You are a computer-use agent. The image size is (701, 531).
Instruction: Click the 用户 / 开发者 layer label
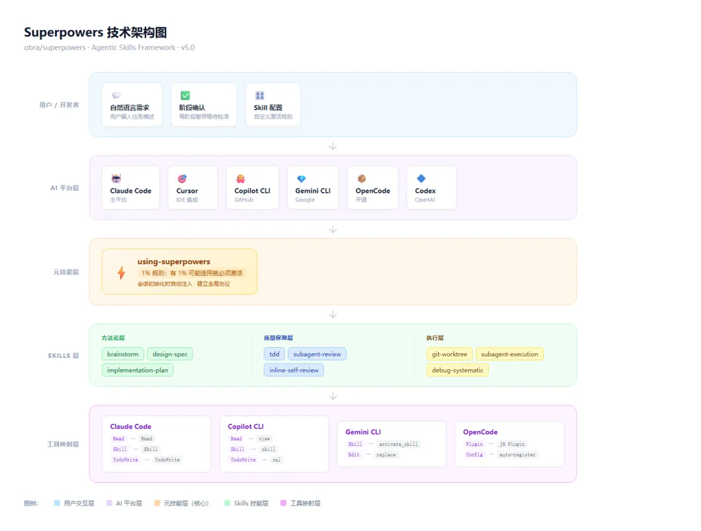click(x=59, y=105)
